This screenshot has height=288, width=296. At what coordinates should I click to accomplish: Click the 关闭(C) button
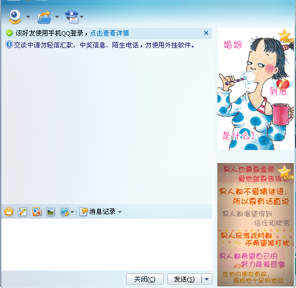click(145, 279)
